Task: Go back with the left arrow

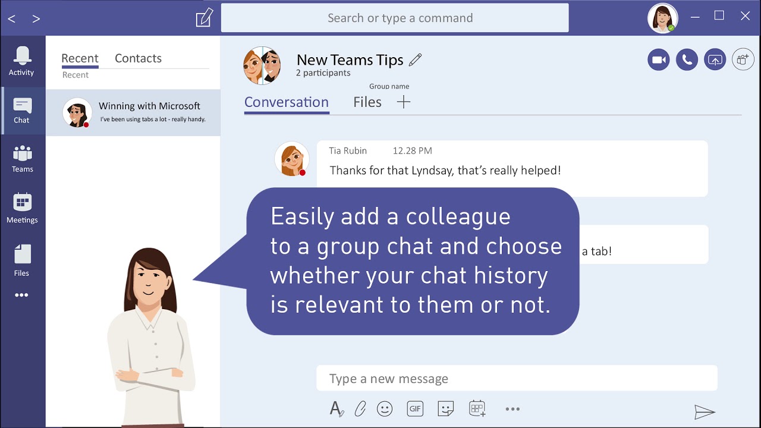Action: [12, 19]
